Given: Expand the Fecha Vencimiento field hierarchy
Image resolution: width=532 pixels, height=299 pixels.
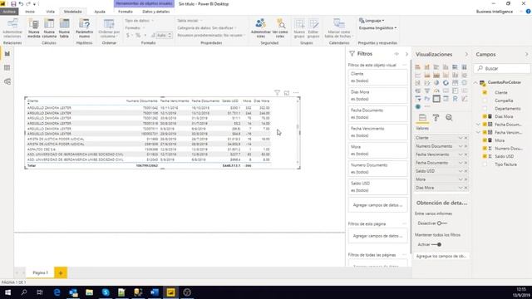Looking at the screenshot, I should (479, 132).
